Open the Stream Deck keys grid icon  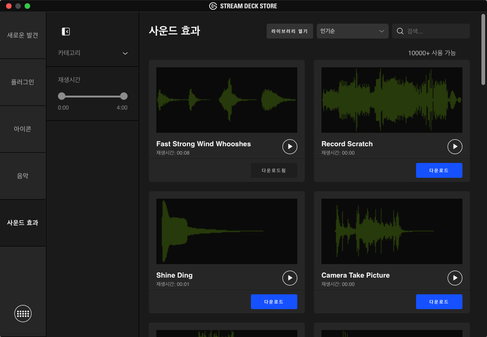pos(23,313)
